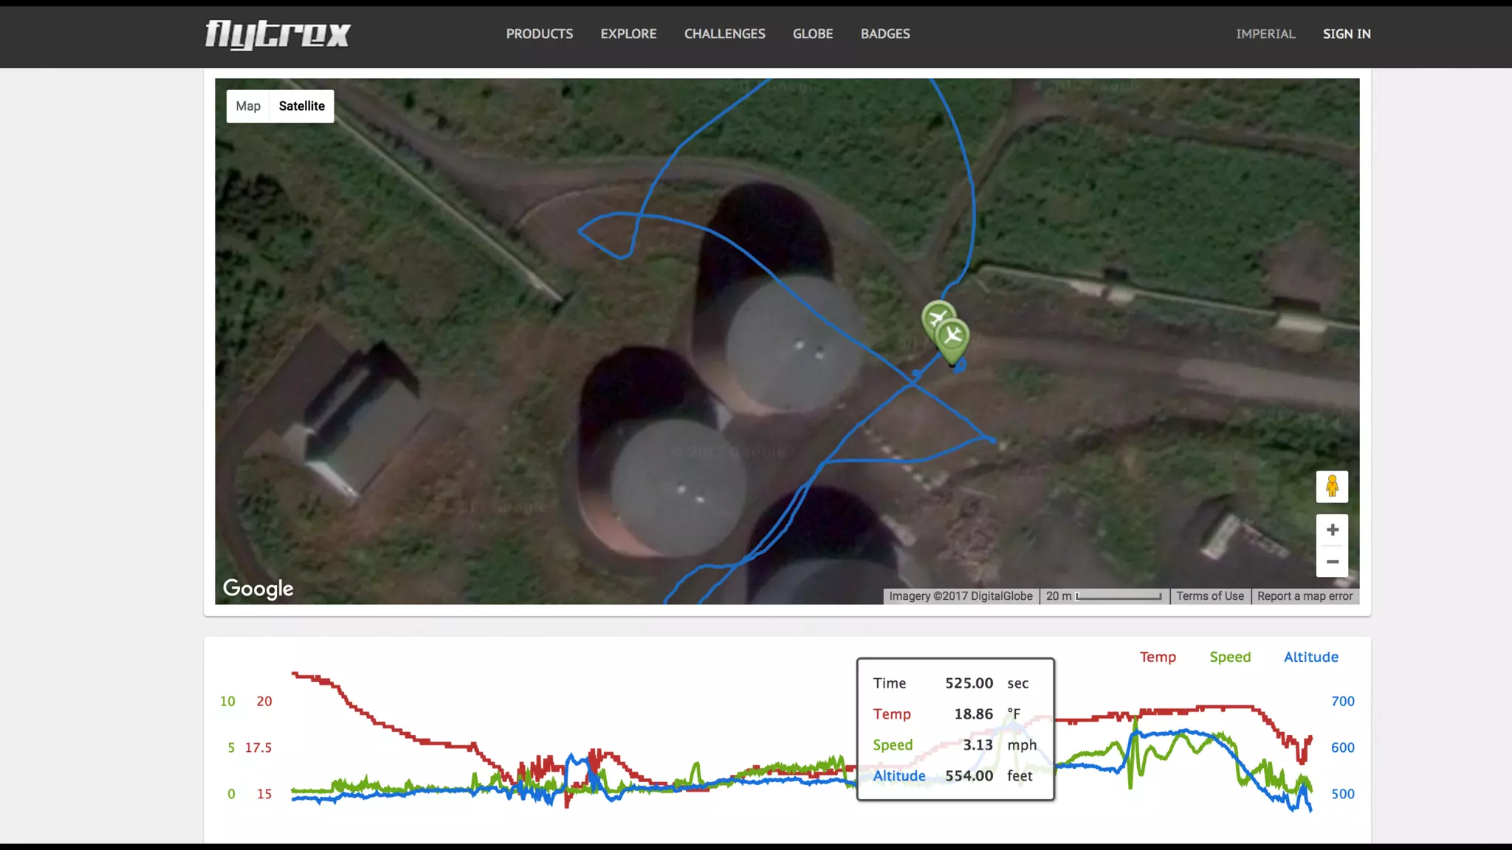The width and height of the screenshot is (1512, 850).
Task: Toggle Altitude series in chart legend
Action: coord(1310,657)
